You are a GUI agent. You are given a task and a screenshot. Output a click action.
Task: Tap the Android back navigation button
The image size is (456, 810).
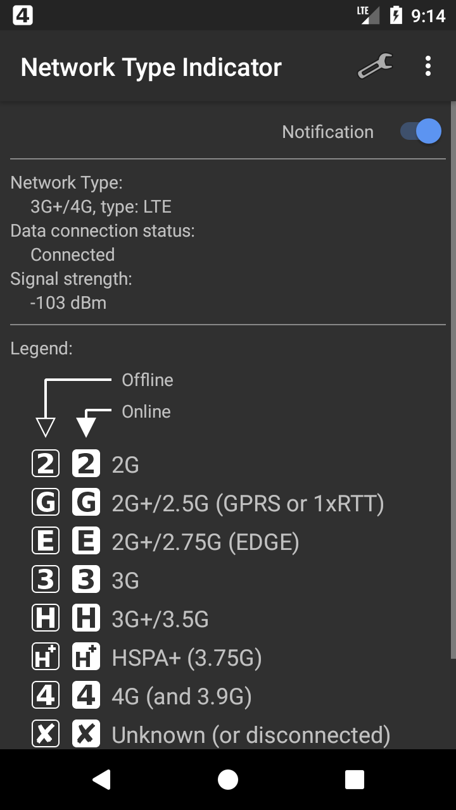101,780
